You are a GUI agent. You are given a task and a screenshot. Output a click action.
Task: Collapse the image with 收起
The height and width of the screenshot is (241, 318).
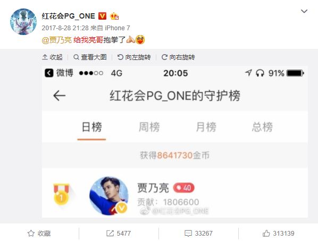pyautogui.click(x=52, y=57)
